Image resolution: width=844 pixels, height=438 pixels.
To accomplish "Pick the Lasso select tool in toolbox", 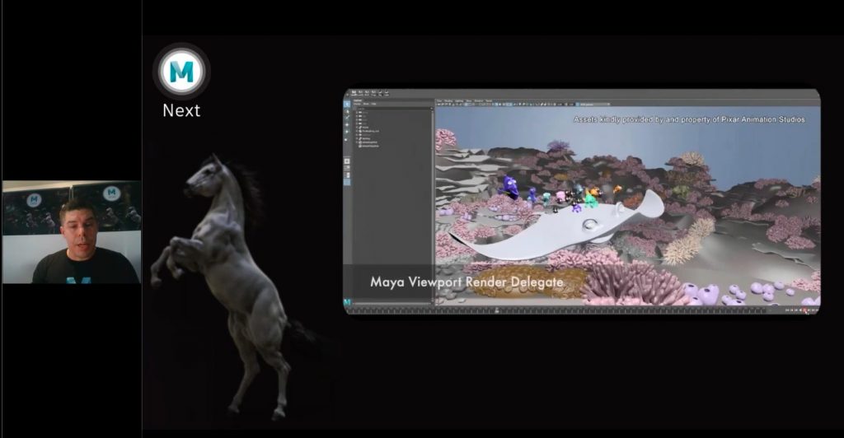I will point(347,112).
